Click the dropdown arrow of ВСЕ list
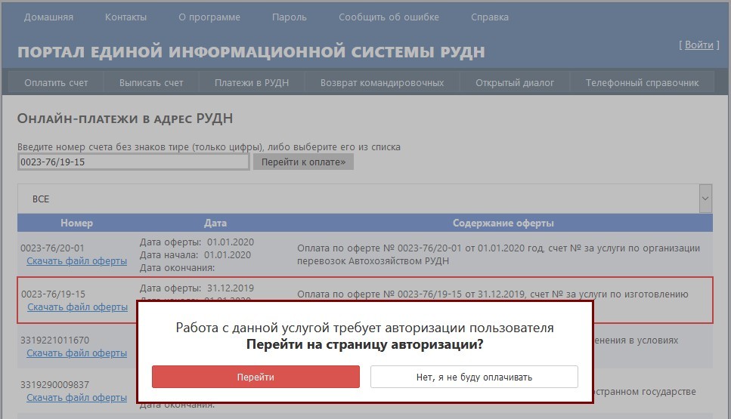Viewport: 731px width, 419px height. pos(705,199)
